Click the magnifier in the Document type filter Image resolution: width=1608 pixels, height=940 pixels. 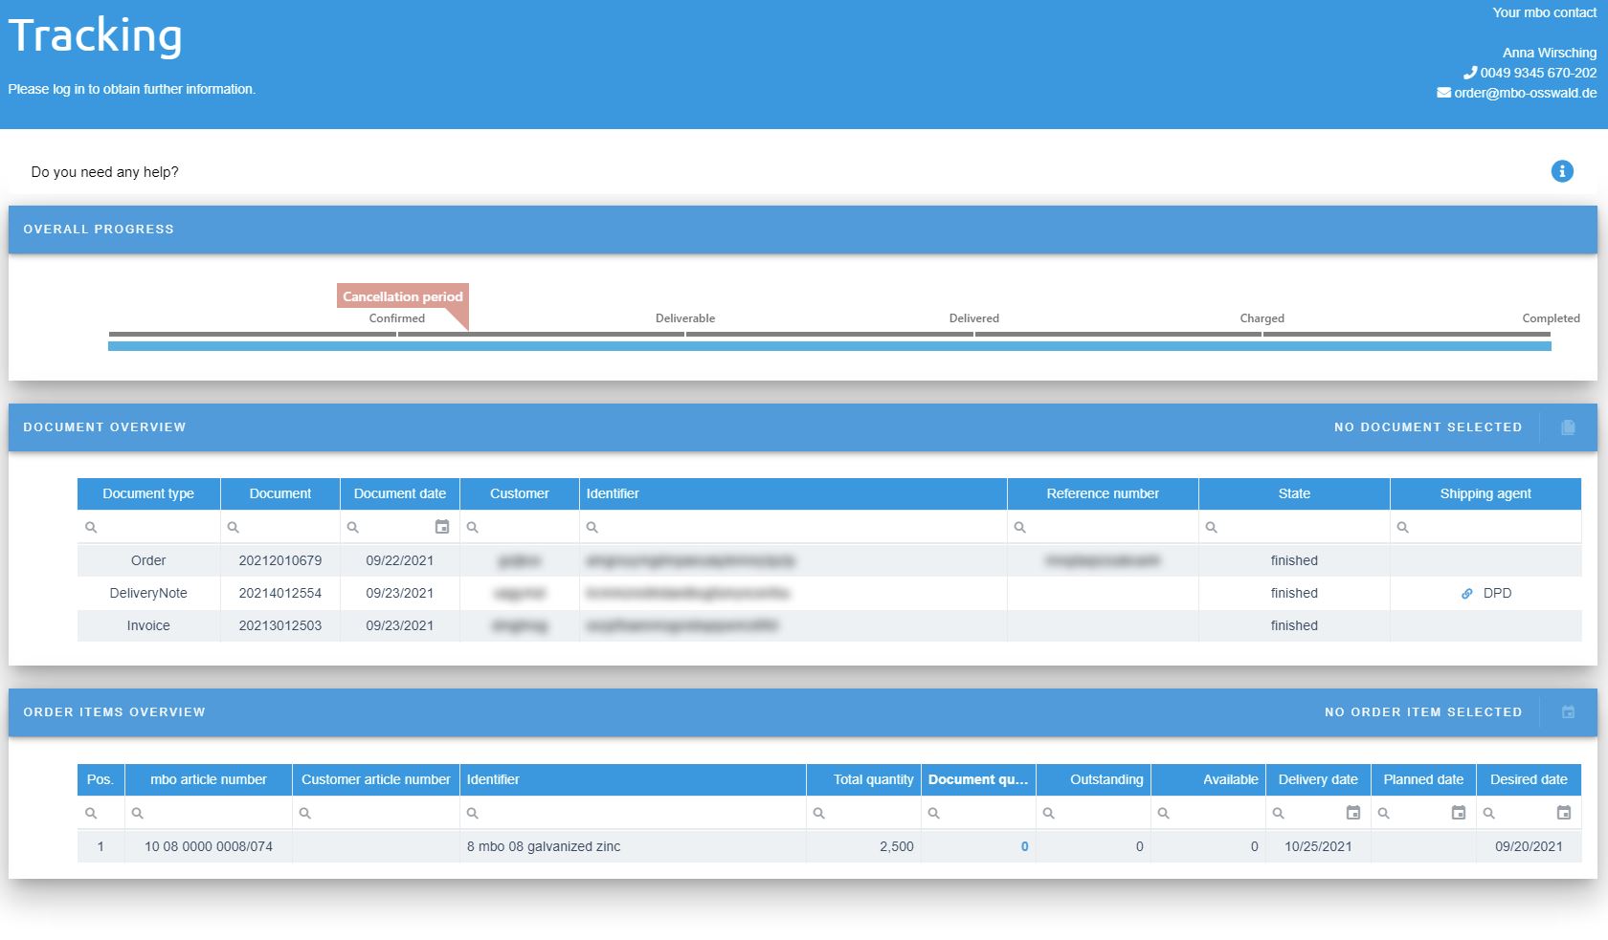point(91,527)
